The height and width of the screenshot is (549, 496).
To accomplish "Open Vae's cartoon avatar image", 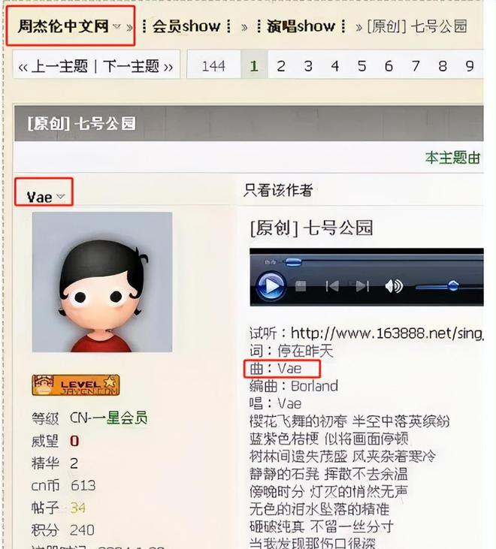I will tap(102, 282).
